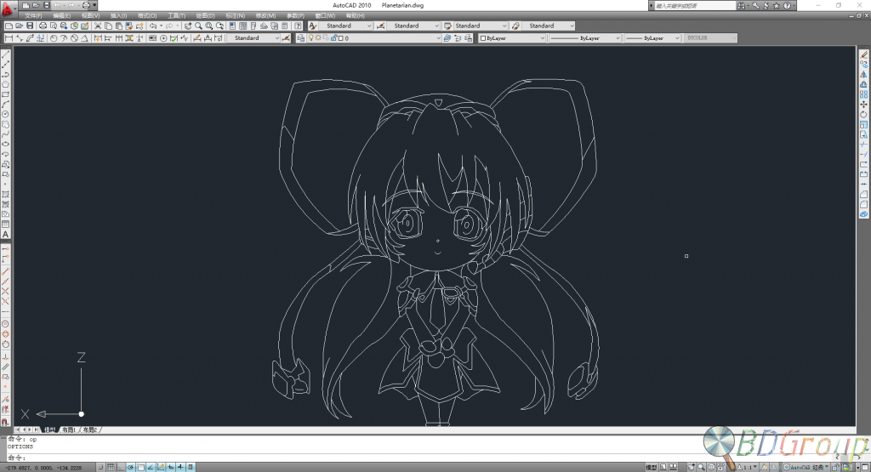This screenshot has height=472, width=871.
Task: Click the Plot (print) icon in standard toolbar
Action: click(x=43, y=26)
